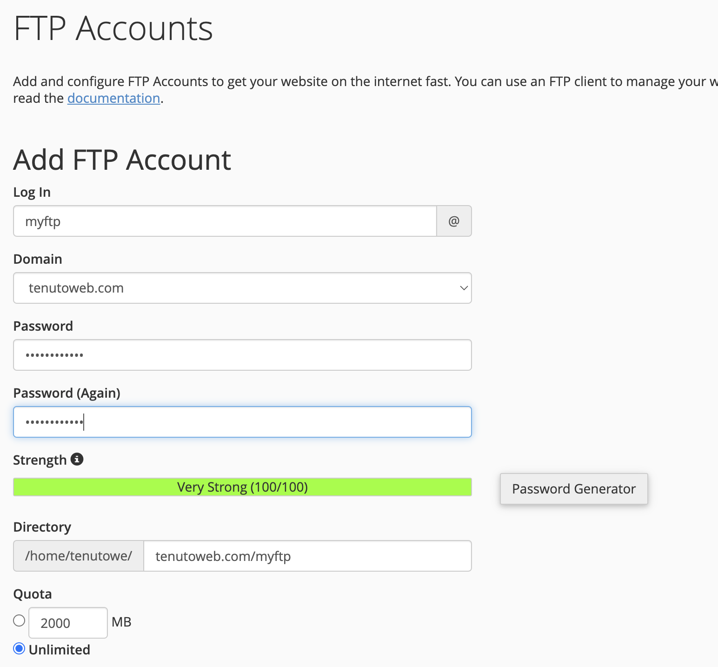Expand the tenutoweb.com domain selector chevron
Viewport: 718px width, 667px height.
click(x=463, y=288)
